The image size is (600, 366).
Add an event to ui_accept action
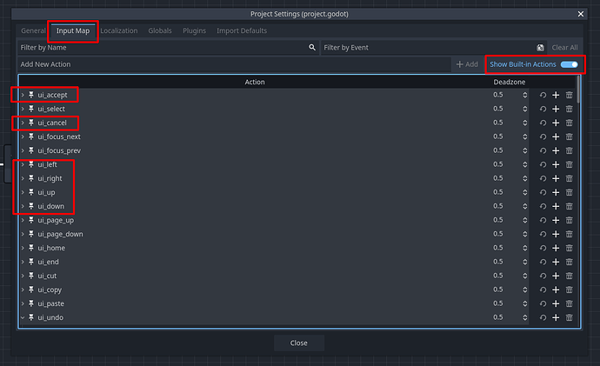[x=556, y=95]
